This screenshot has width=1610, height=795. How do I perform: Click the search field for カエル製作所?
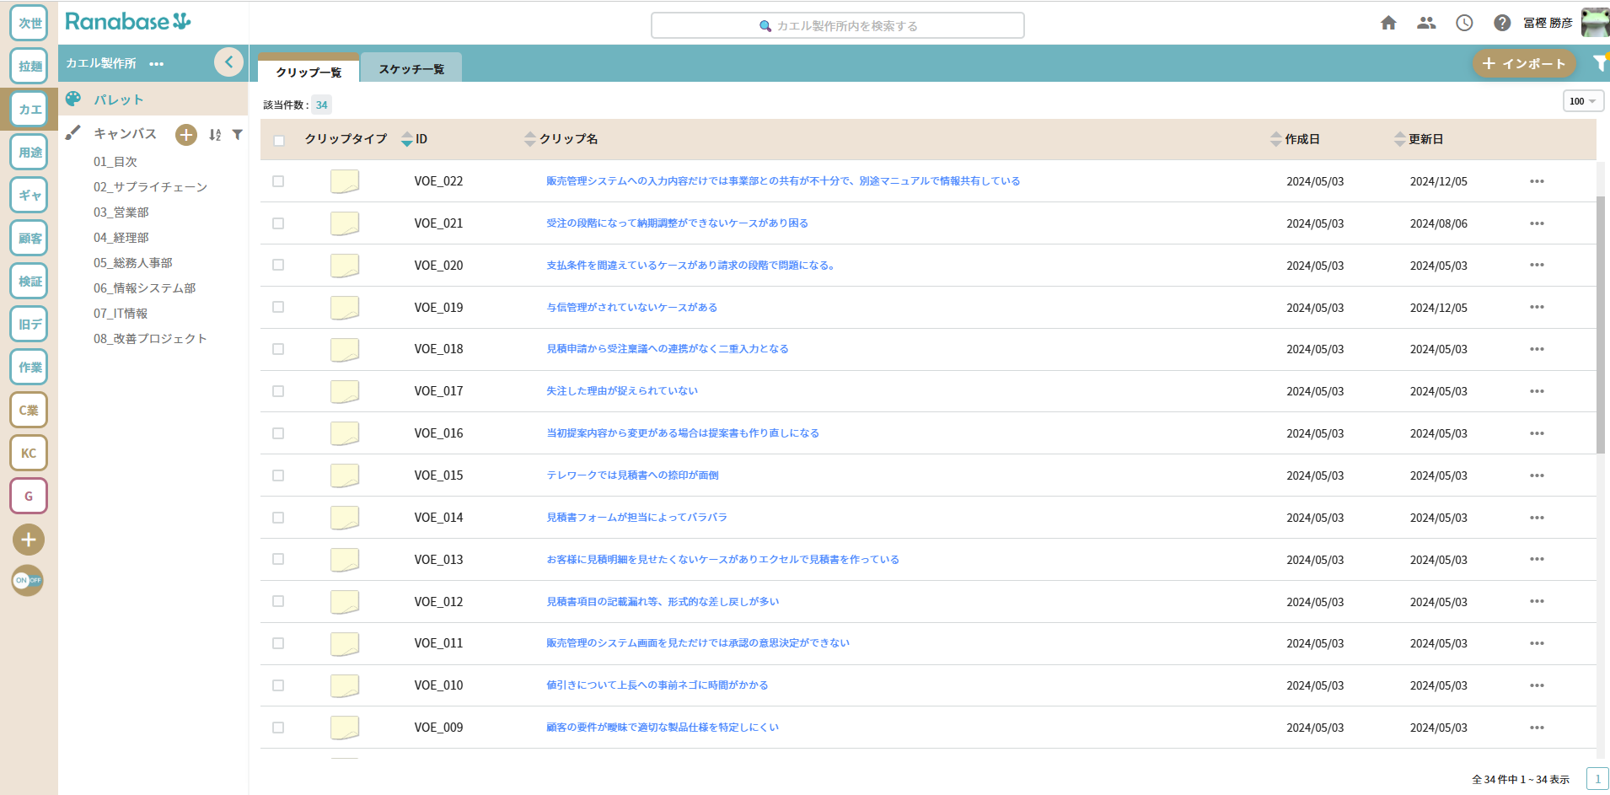coord(837,26)
